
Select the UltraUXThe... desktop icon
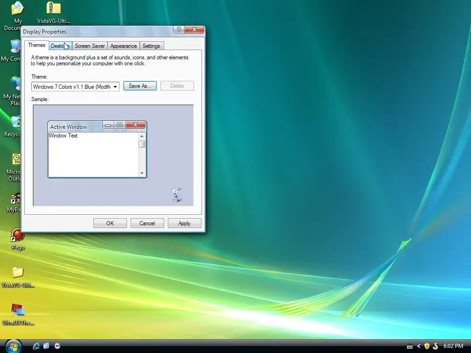click(18, 314)
